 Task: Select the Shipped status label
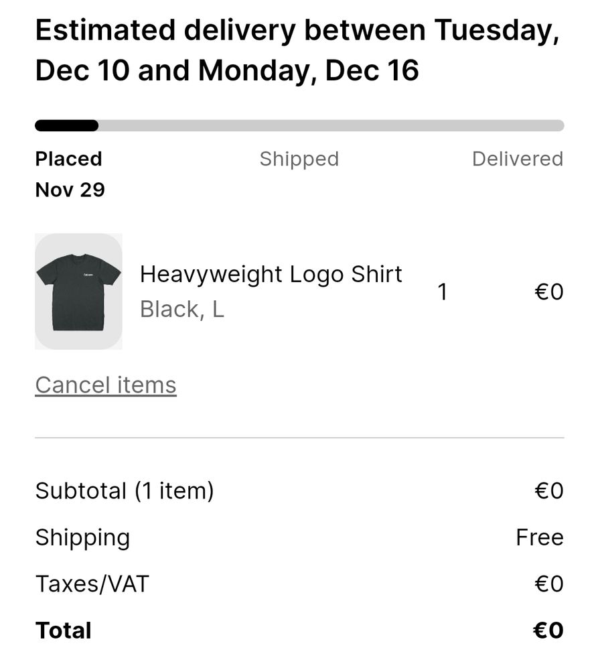click(x=299, y=159)
